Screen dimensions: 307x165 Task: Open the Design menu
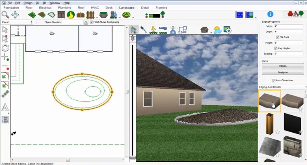point(28,3)
